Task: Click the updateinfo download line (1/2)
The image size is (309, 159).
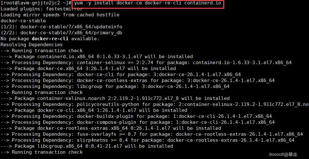Action: pos(61,27)
